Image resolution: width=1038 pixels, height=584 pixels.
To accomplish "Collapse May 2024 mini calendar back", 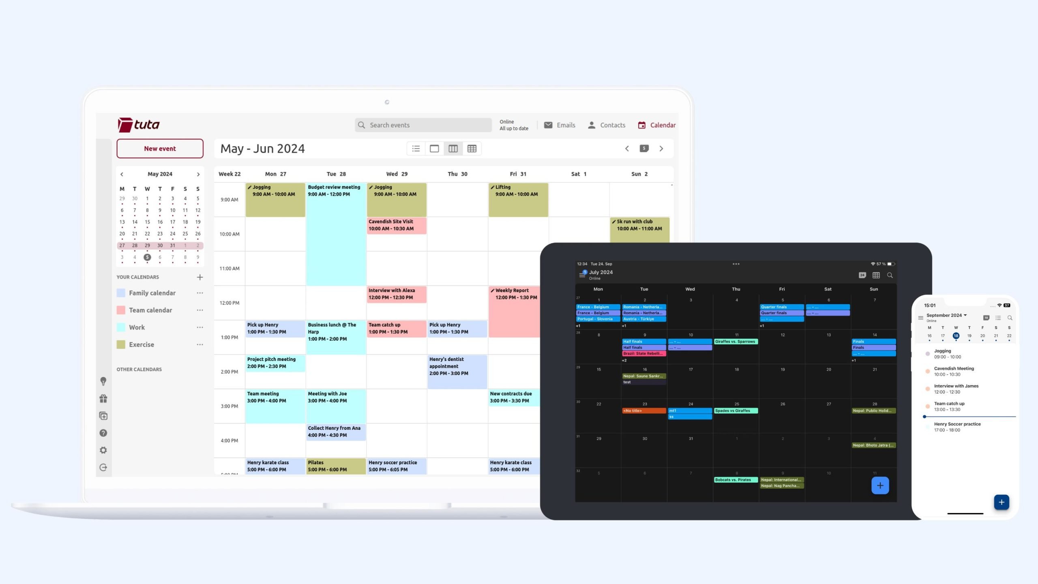I will 121,174.
